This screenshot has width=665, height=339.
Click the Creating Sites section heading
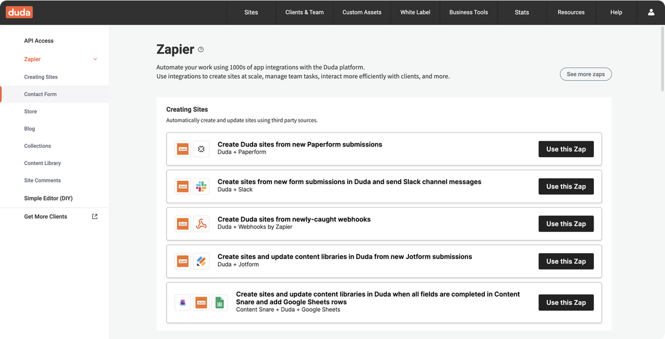click(187, 109)
